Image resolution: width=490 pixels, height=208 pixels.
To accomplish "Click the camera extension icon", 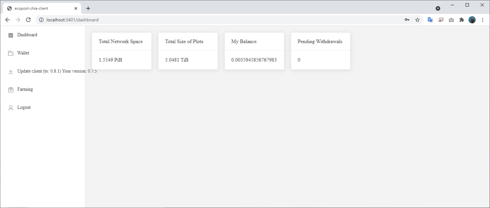I will pos(451,20).
